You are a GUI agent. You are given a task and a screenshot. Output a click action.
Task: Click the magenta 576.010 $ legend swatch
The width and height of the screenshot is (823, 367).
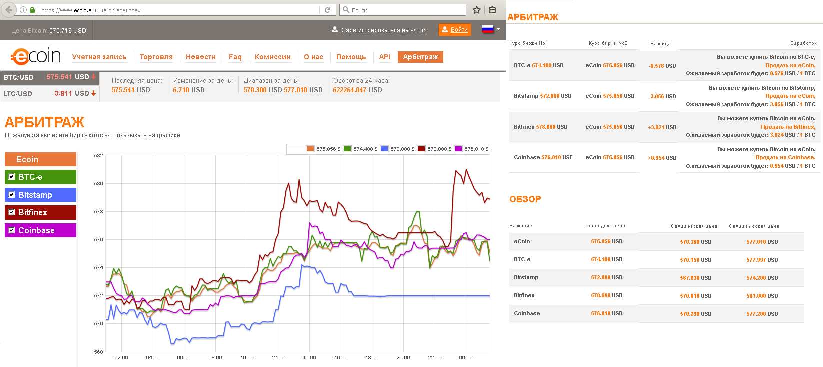point(458,149)
